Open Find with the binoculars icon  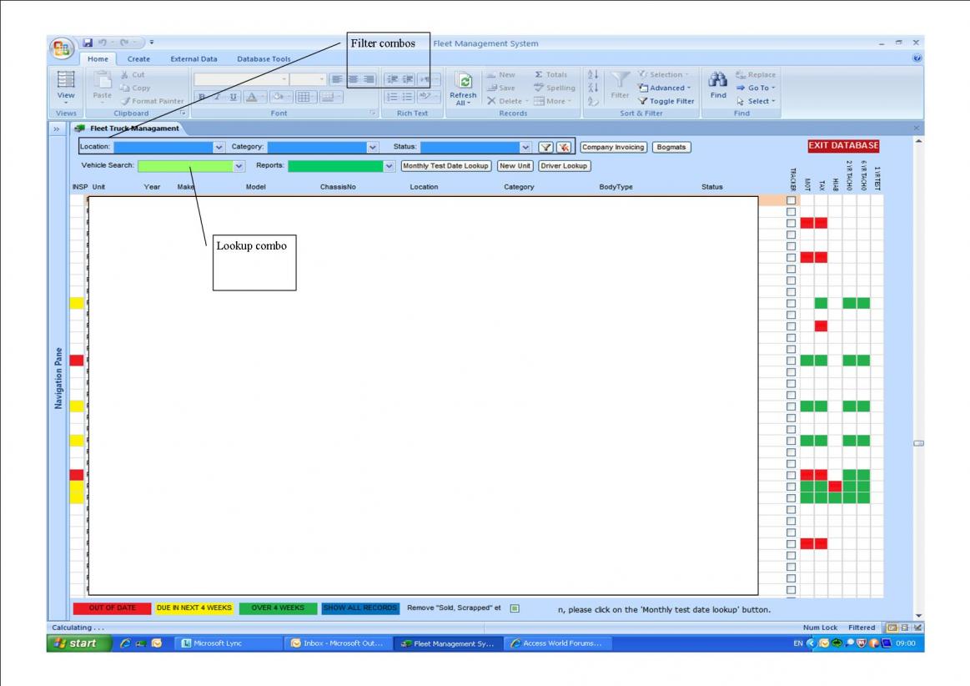[717, 80]
